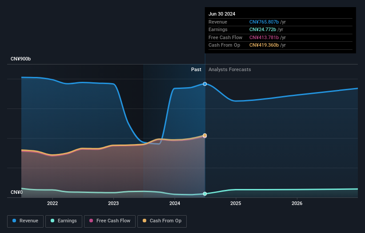Click the Revenue label in tooltip
The height and width of the screenshot is (233, 365).
point(218,22)
